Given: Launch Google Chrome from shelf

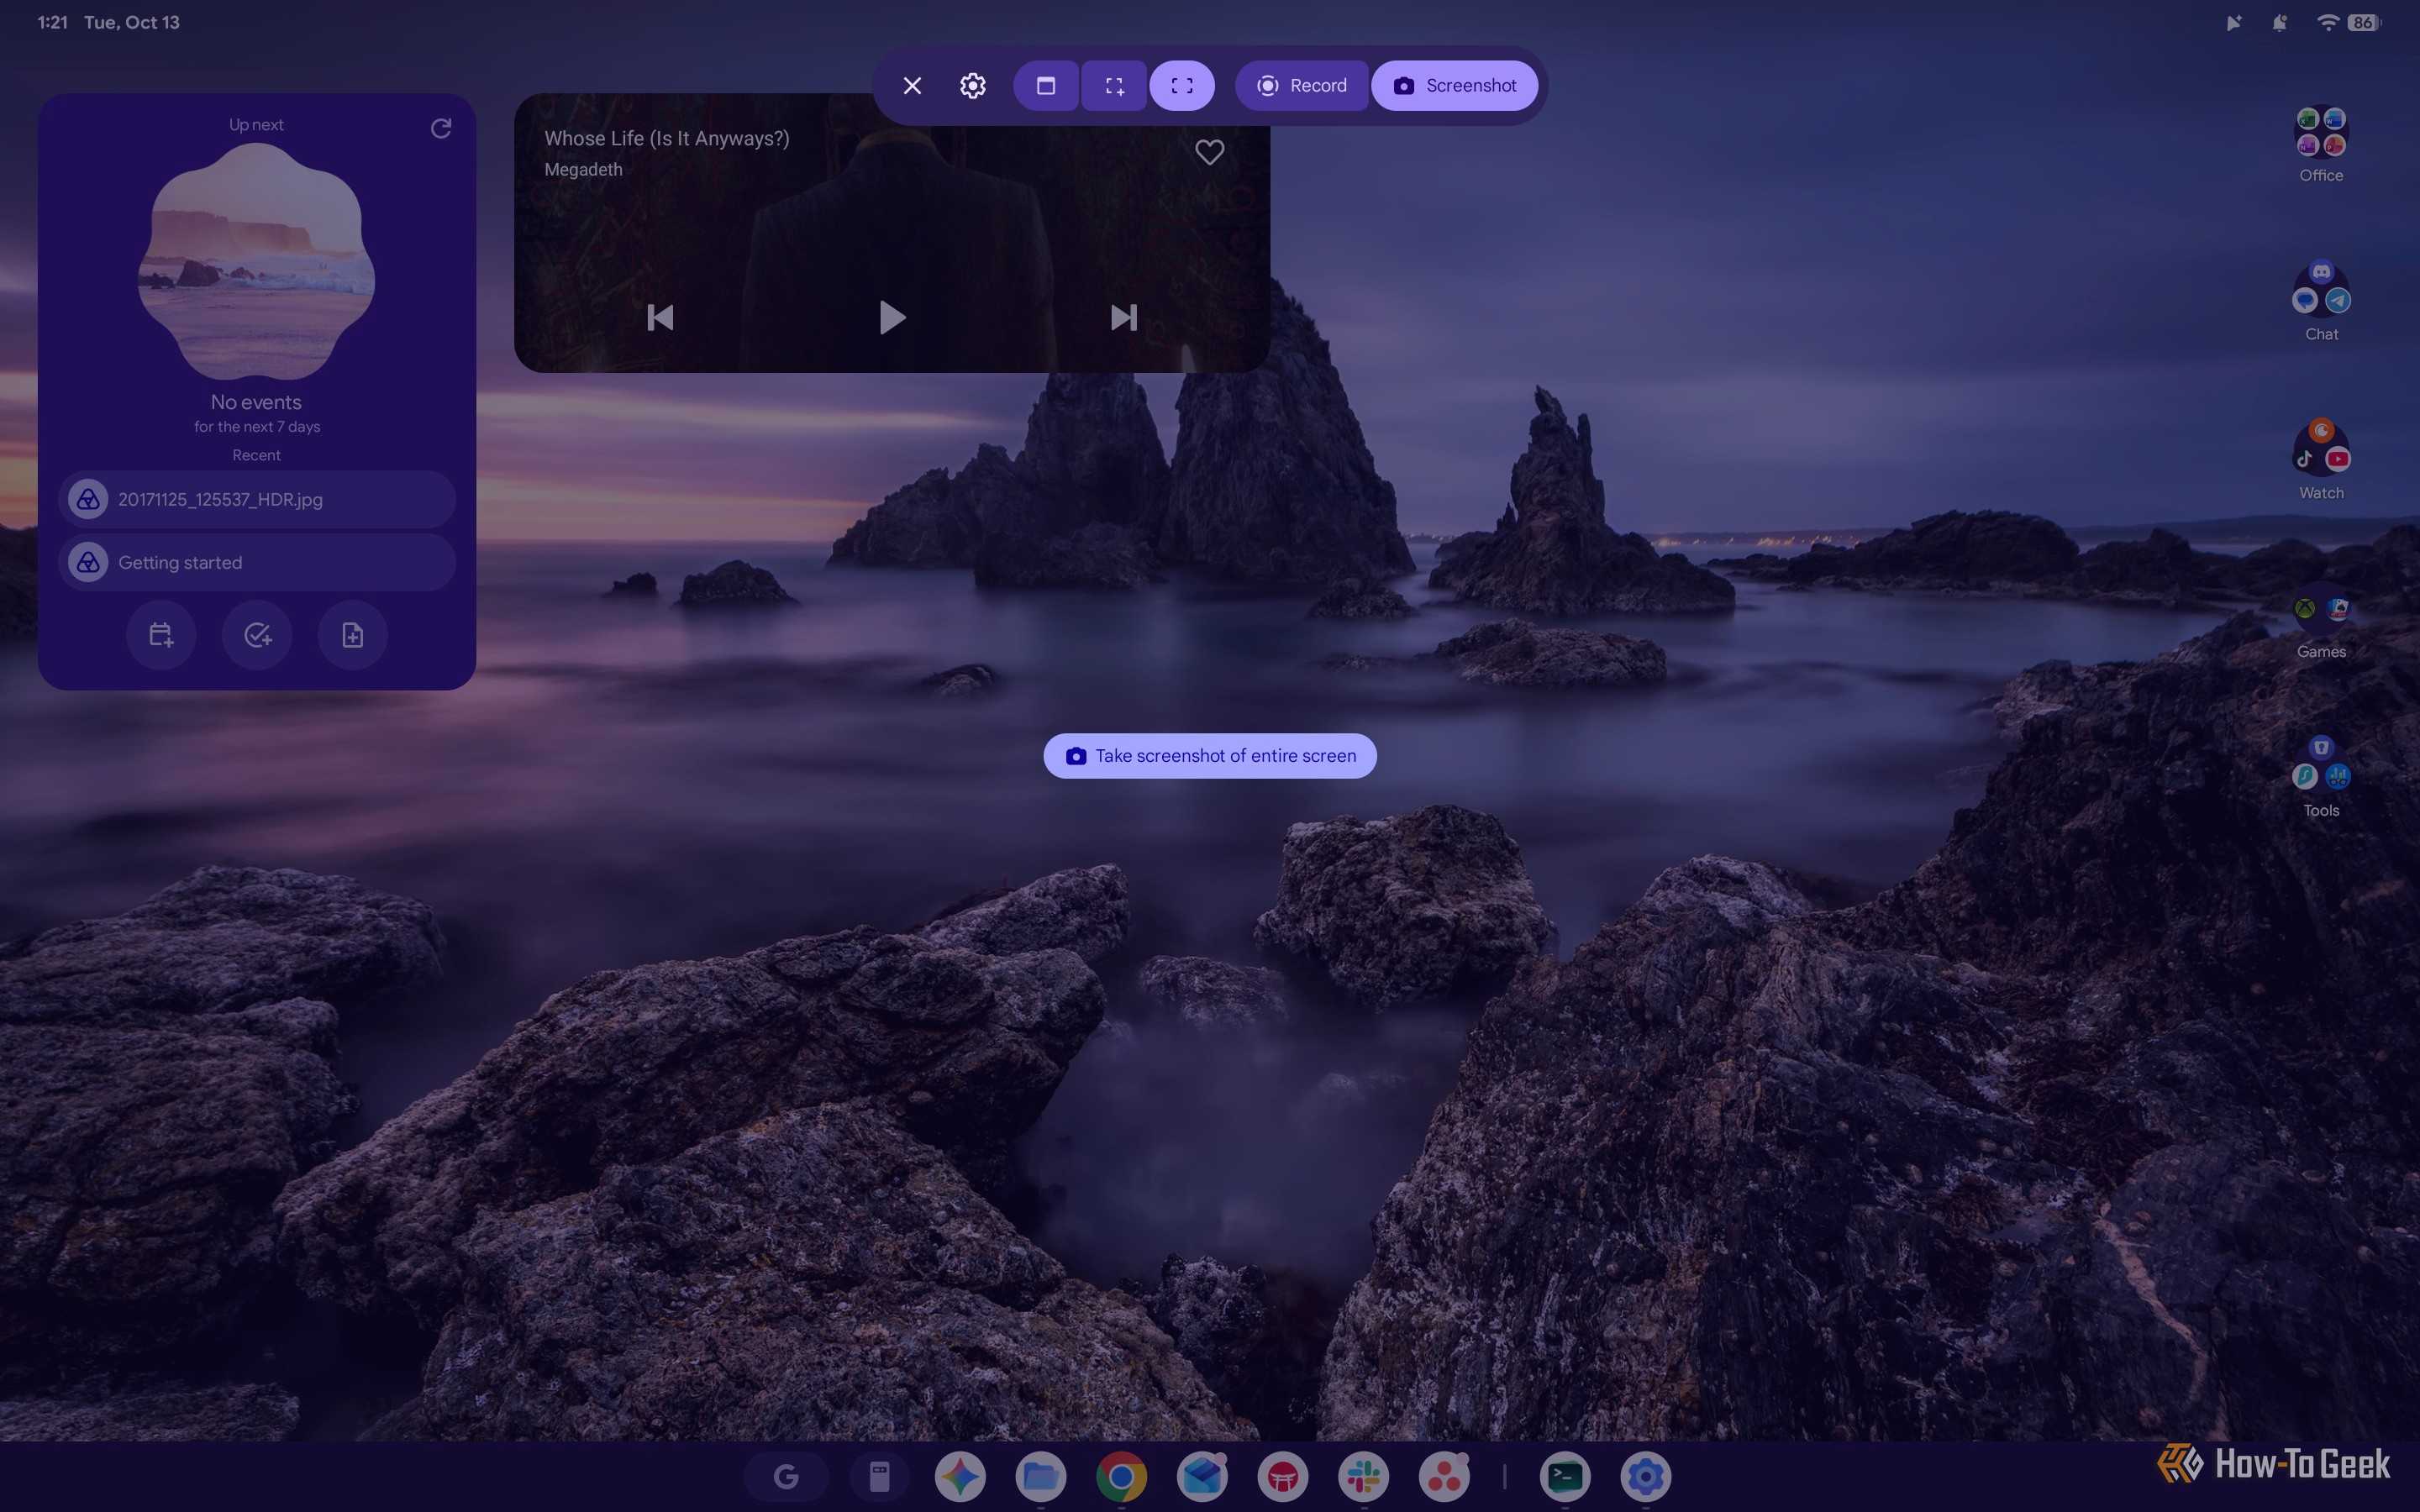Looking at the screenshot, I should 1121,1476.
